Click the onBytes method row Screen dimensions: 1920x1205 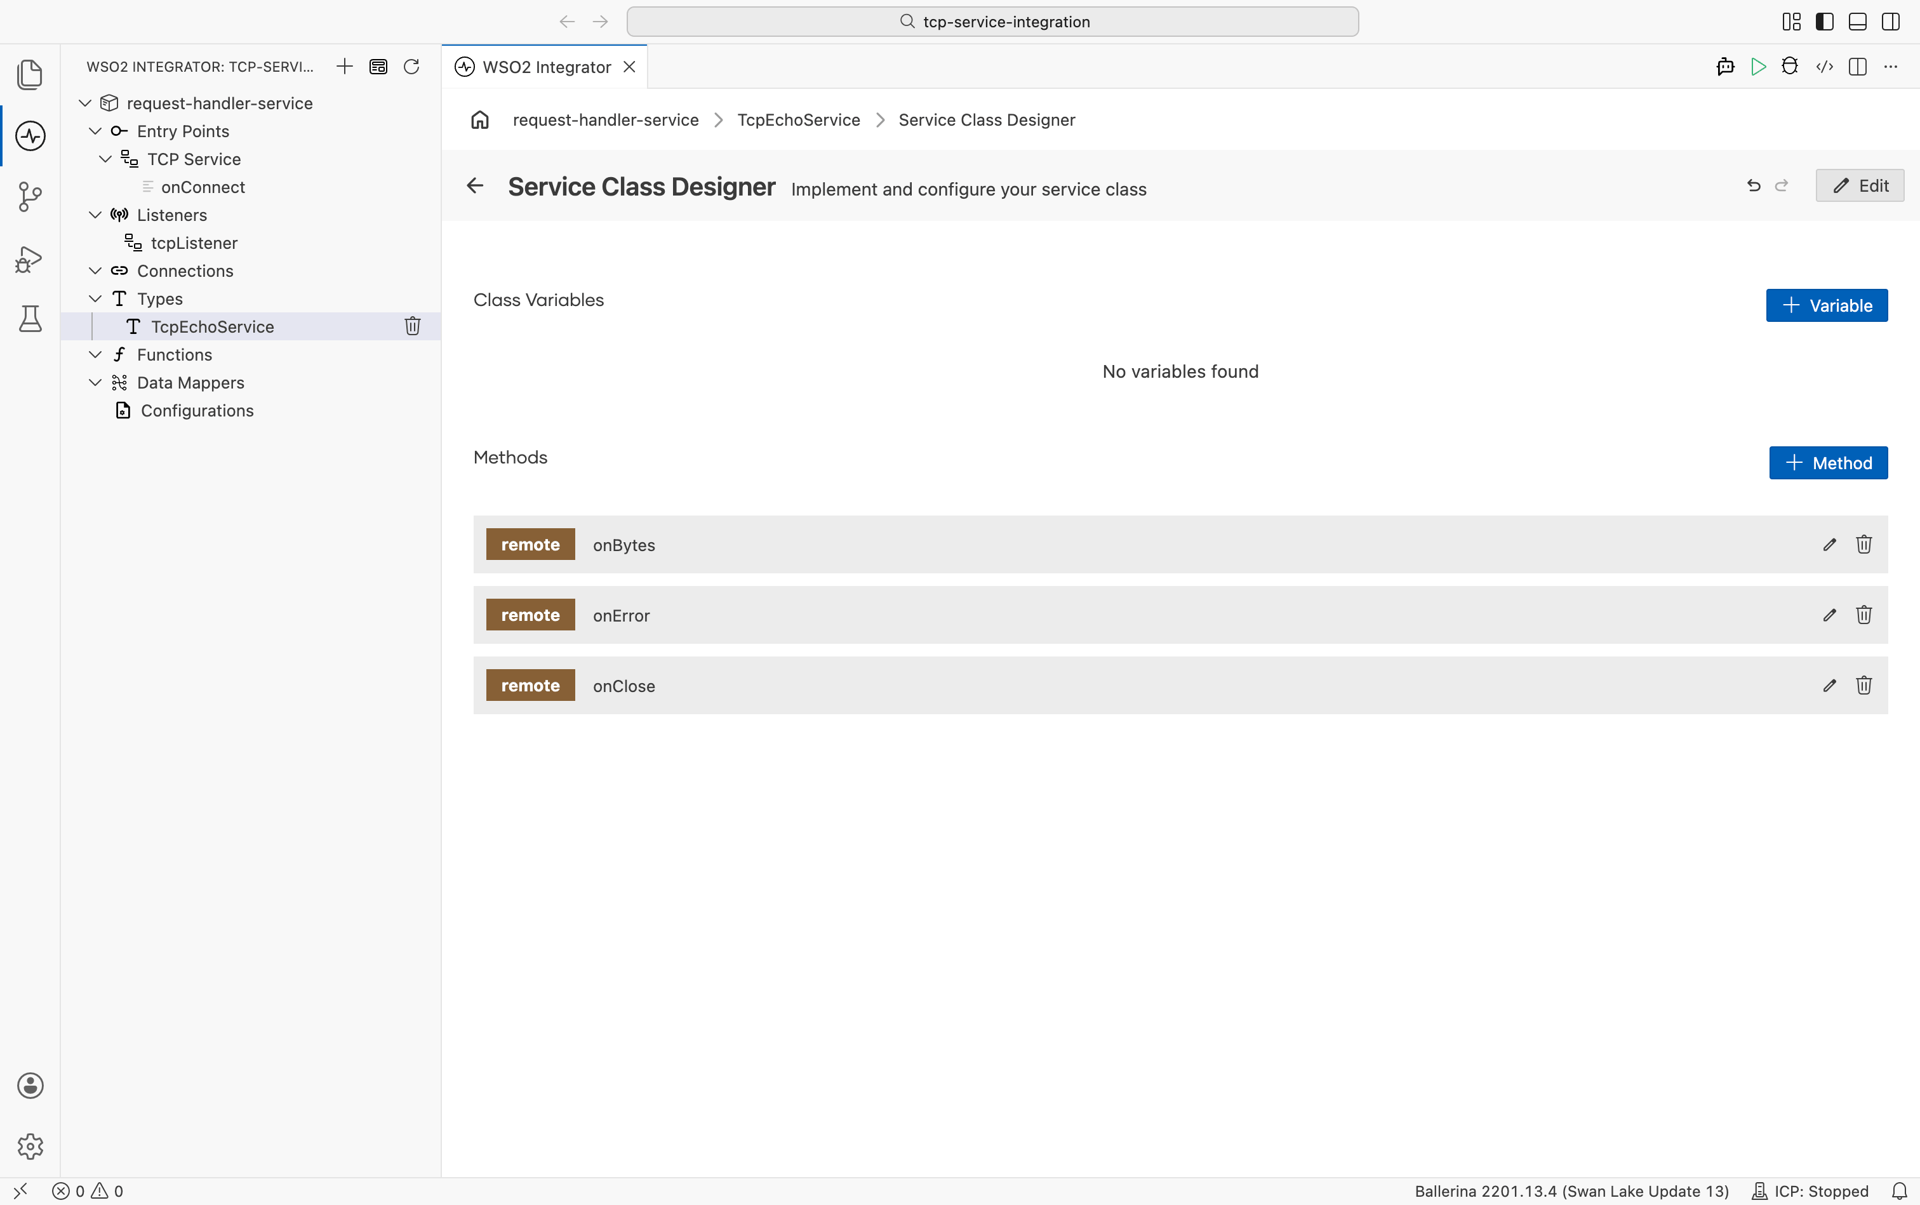pos(1180,544)
